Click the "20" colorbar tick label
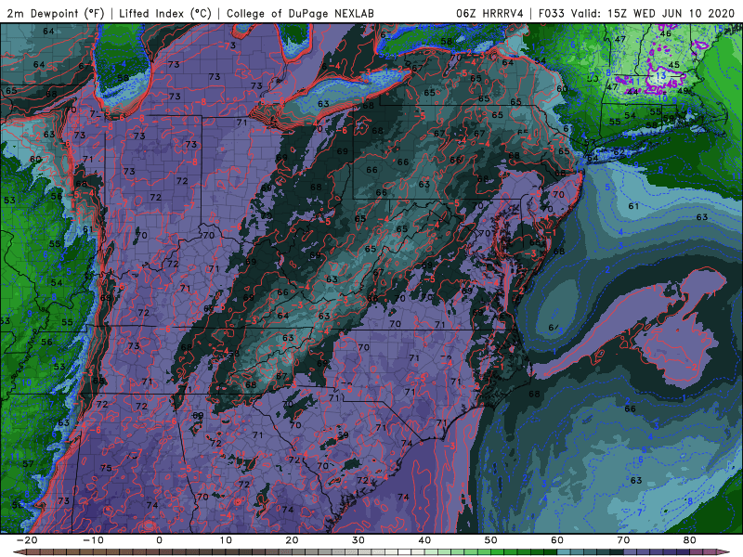Screen dimensions: 743x557 pos(292,540)
